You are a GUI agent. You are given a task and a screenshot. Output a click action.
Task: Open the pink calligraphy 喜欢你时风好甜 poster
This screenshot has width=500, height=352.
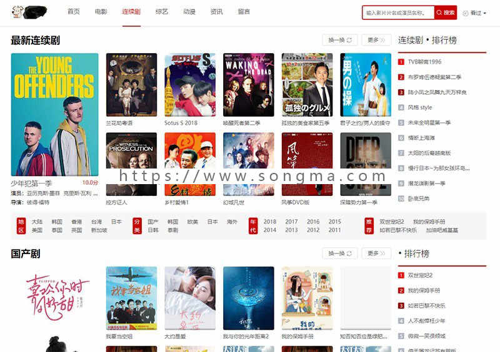[x=55, y=309]
